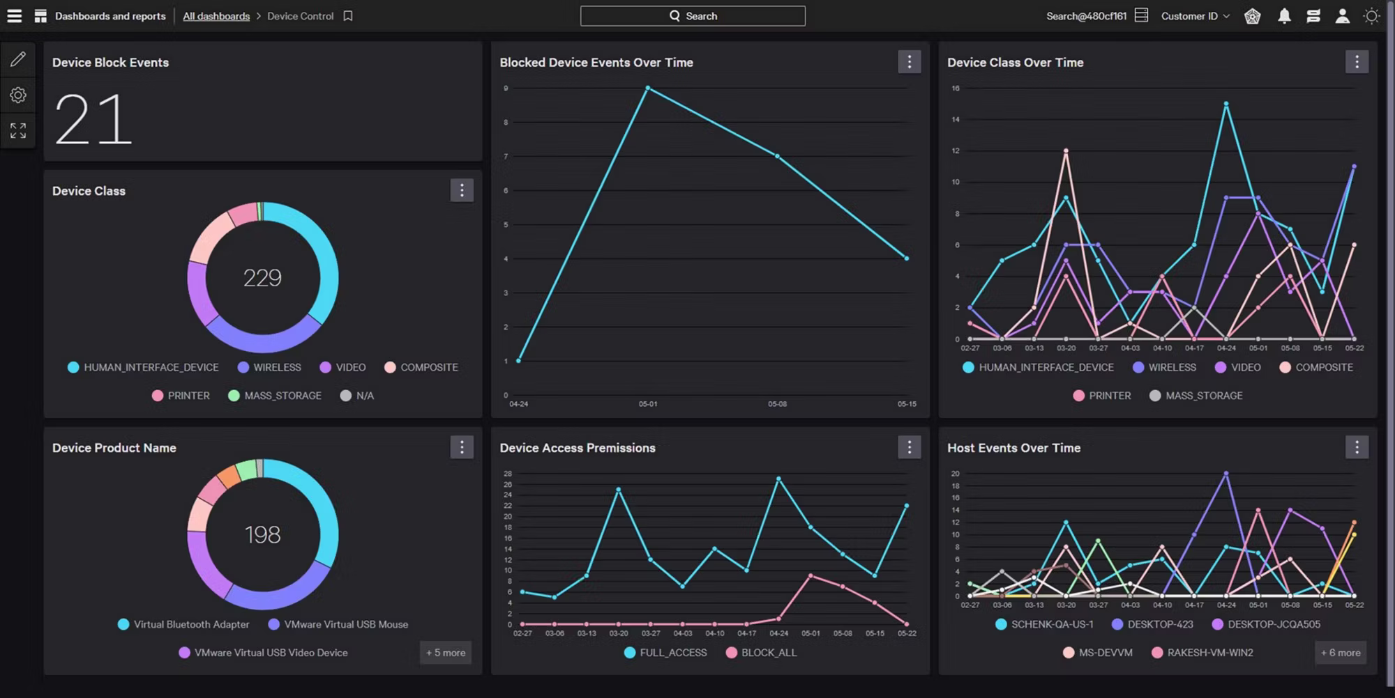Image resolution: width=1395 pixels, height=698 pixels.
Task: Open dashboard settings gear icon
Action: [x=18, y=95]
